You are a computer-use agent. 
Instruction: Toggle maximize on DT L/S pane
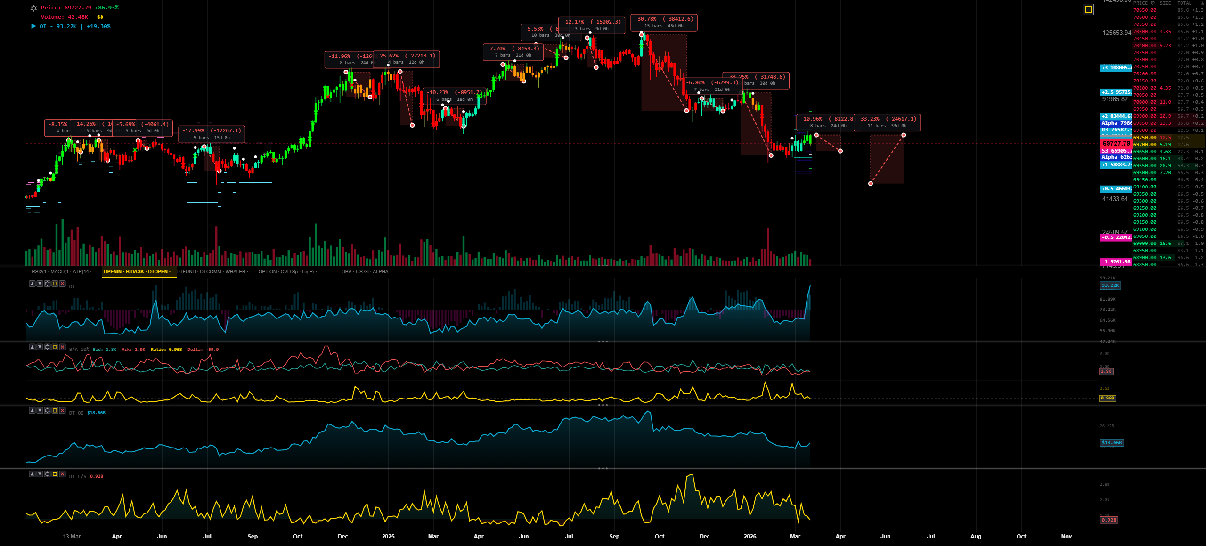tap(55, 474)
